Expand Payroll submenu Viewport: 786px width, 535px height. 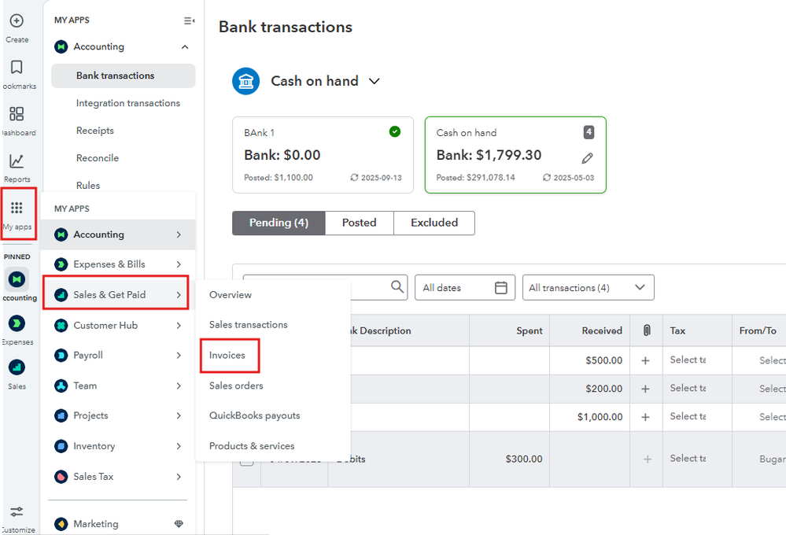179,356
